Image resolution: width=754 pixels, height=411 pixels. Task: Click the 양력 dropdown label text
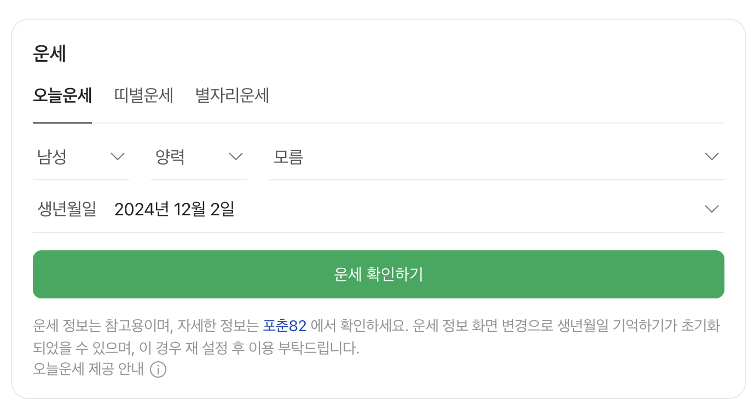(170, 156)
